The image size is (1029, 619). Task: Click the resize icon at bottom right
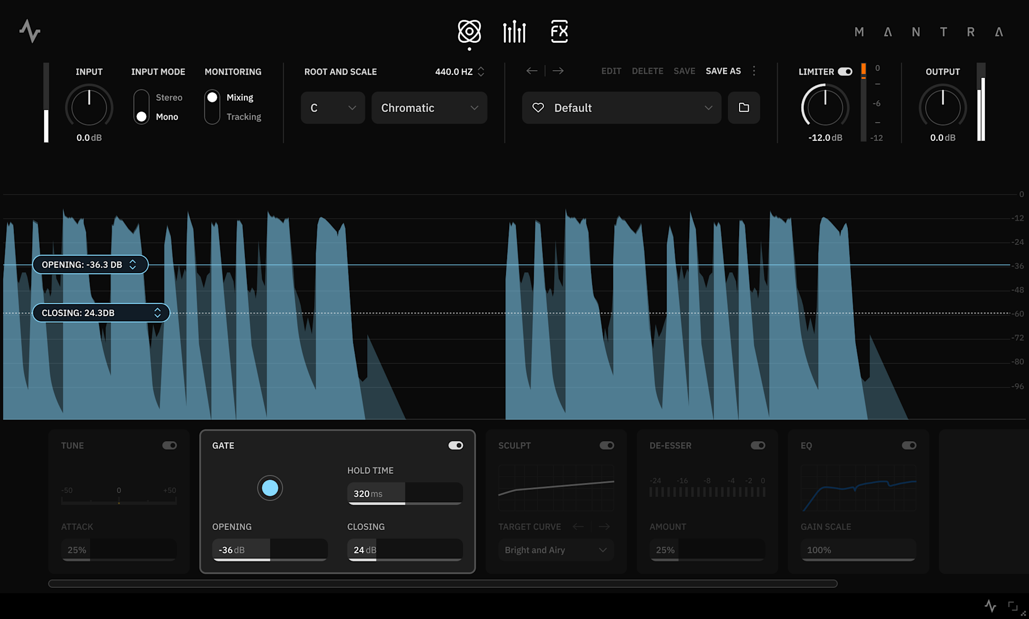click(x=1013, y=606)
